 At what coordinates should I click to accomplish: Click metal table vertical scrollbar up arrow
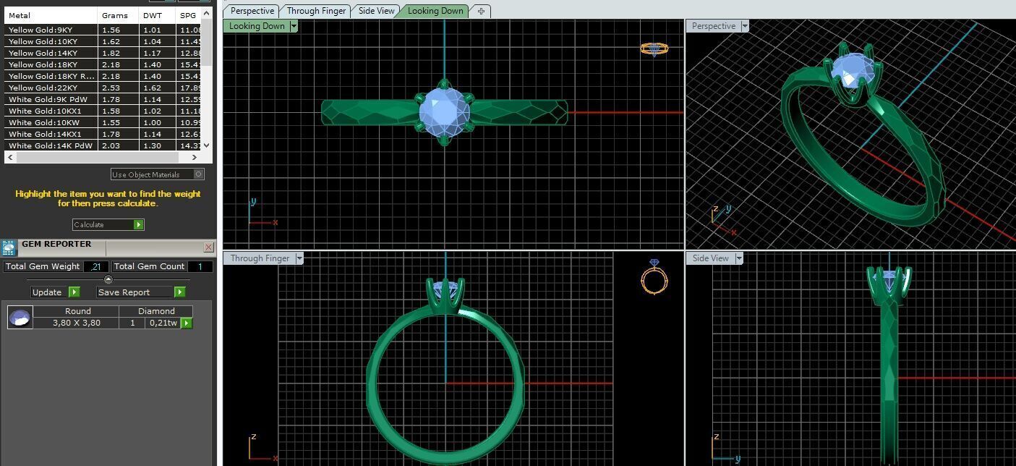point(207,14)
